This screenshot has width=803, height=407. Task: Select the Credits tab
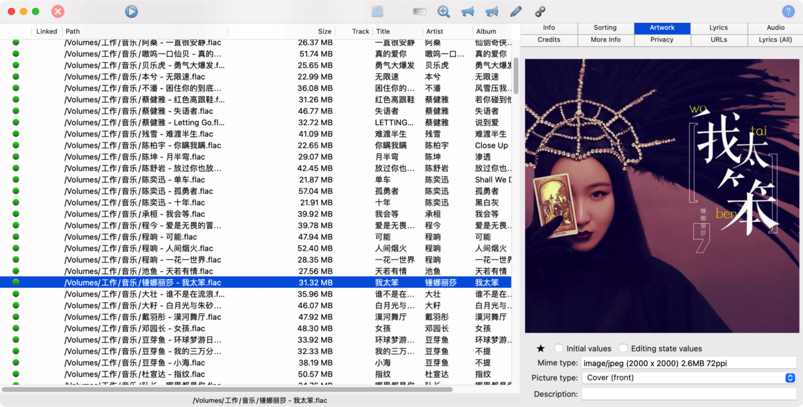549,40
